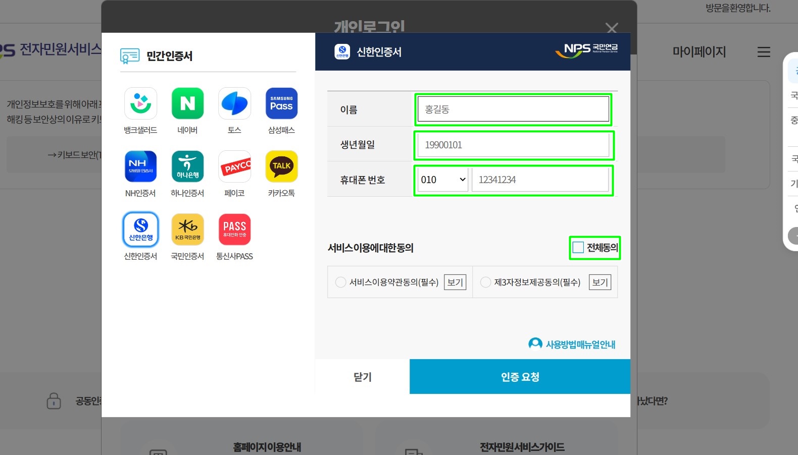Image resolution: width=798 pixels, height=455 pixels.
Task: Click the NPS 국민연금 logo
Action: 586,50
